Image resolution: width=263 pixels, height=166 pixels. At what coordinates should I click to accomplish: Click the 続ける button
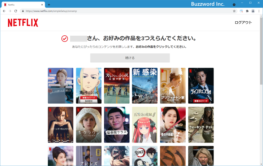tap(130, 58)
